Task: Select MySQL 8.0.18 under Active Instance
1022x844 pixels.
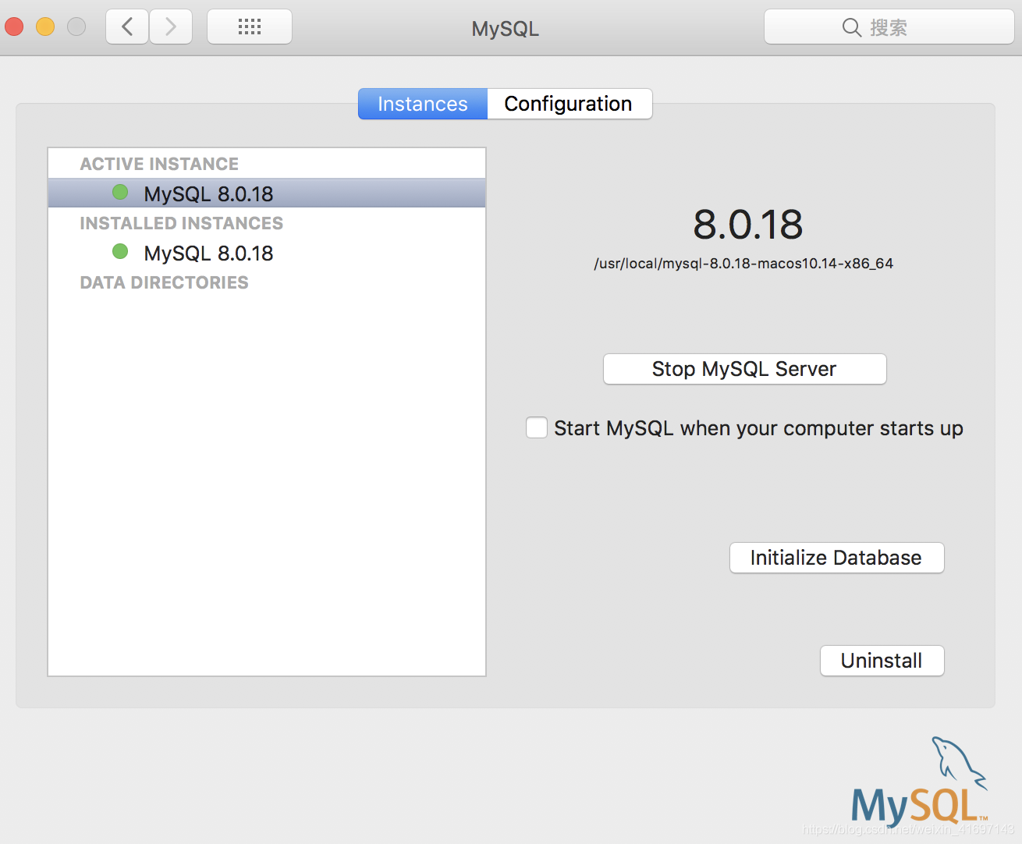Action: pos(267,193)
